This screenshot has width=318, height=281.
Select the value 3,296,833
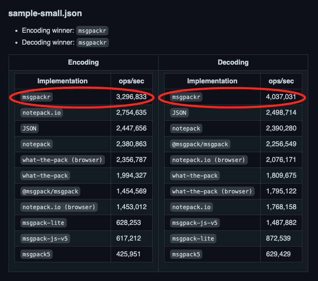(x=131, y=97)
